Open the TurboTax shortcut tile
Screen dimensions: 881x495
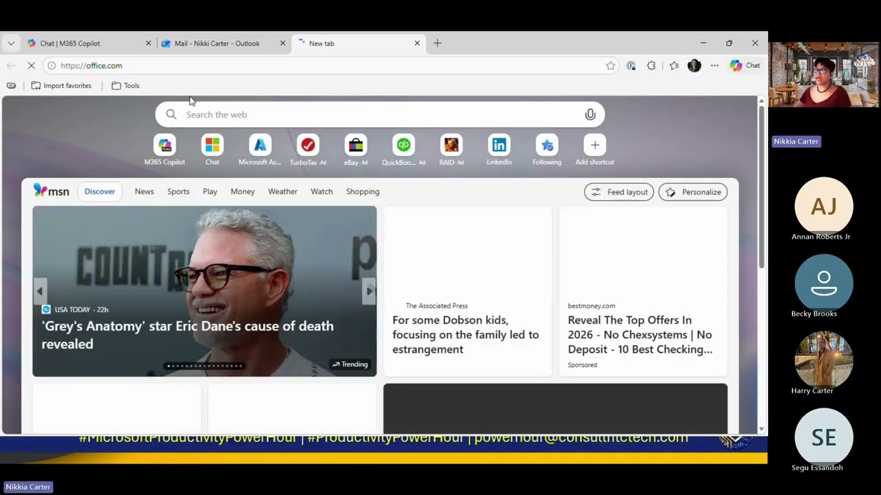pos(308,150)
